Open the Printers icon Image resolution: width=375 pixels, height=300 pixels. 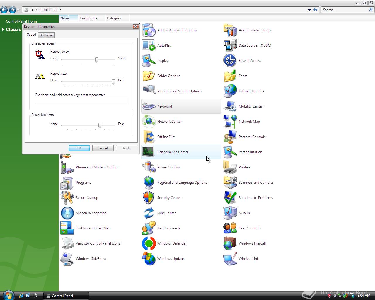click(230, 167)
